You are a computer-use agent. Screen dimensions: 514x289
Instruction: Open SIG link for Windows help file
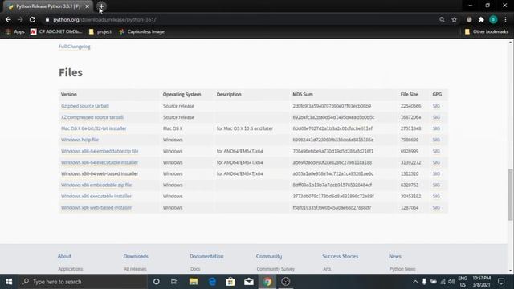tap(436, 140)
